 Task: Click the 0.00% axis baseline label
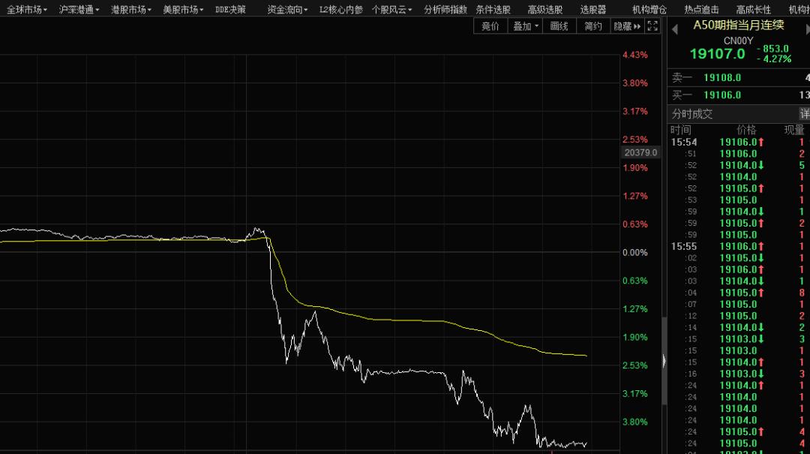(635, 252)
